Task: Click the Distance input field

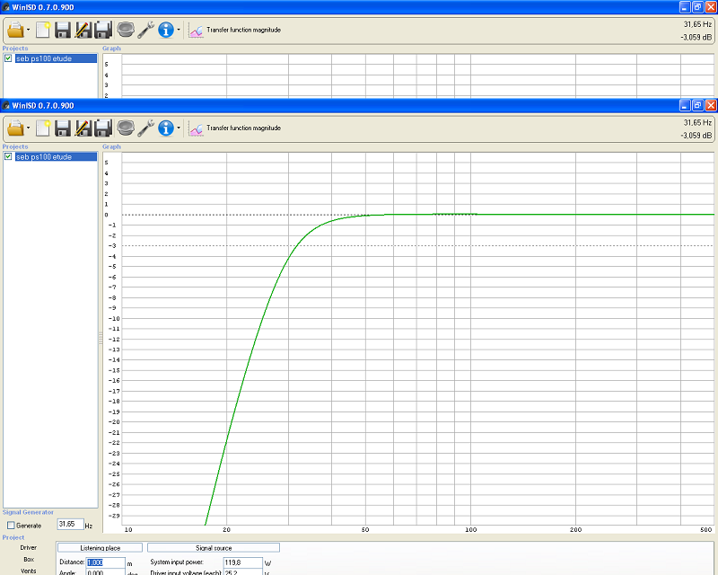Action: pyautogui.click(x=105, y=562)
